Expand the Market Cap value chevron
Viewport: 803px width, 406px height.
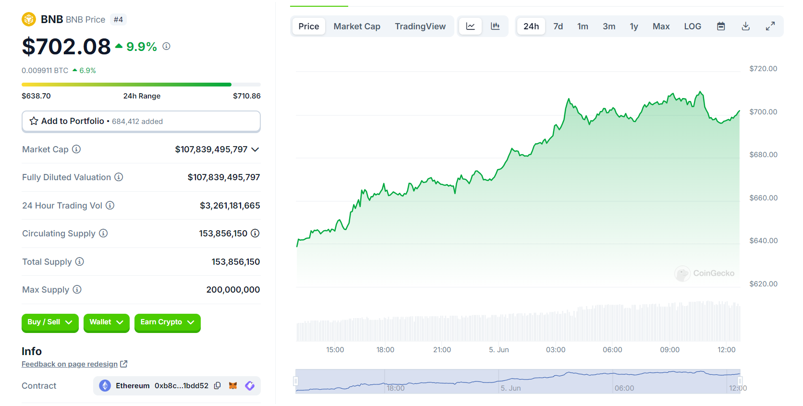point(255,150)
